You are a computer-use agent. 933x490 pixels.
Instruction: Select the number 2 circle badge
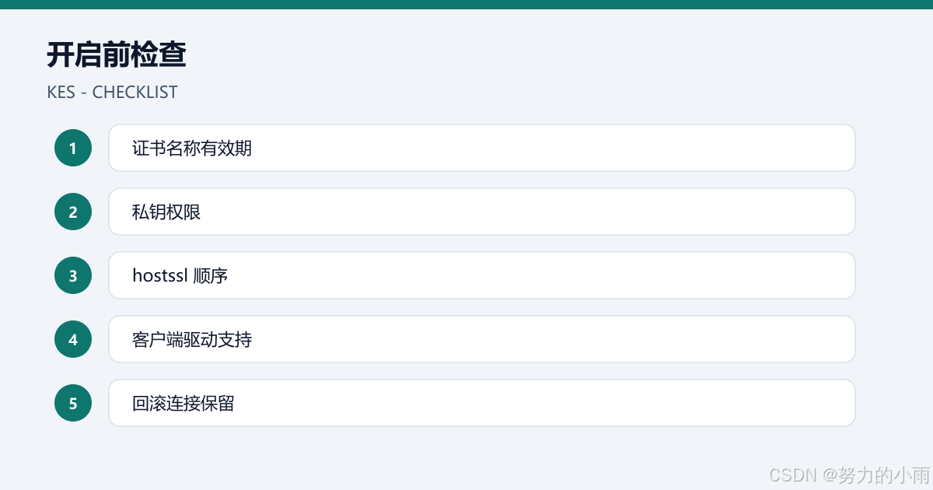point(73,212)
